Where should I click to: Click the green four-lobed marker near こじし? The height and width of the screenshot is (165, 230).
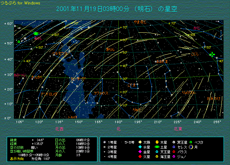pos(212,54)
